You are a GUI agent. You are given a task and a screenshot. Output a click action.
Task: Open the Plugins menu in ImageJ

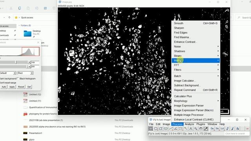(200, 124)
